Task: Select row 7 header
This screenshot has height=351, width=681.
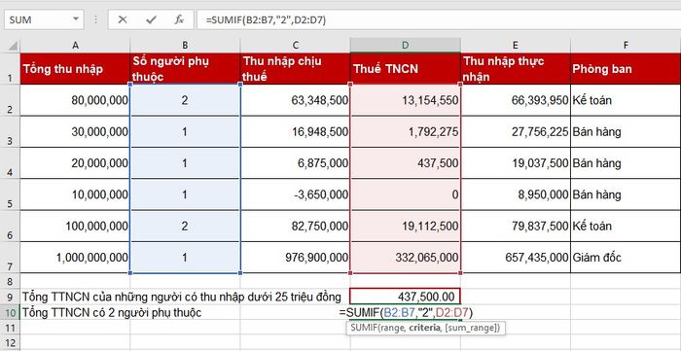Action: pyautogui.click(x=10, y=258)
